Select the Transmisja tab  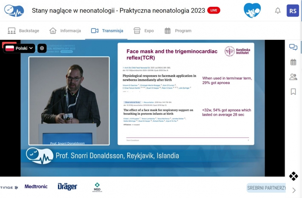click(107, 31)
